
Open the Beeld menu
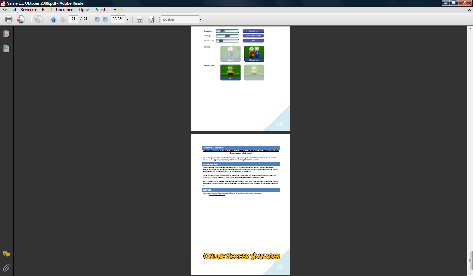pyautogui.click(x=47, y=10)
